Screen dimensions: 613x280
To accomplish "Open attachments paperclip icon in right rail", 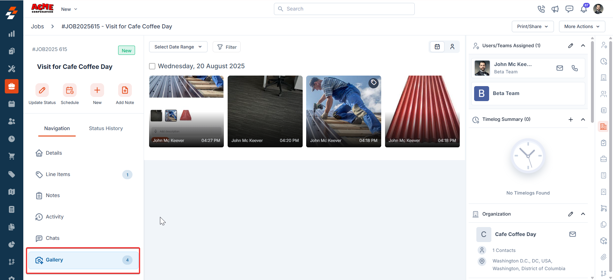I will 603,257.
